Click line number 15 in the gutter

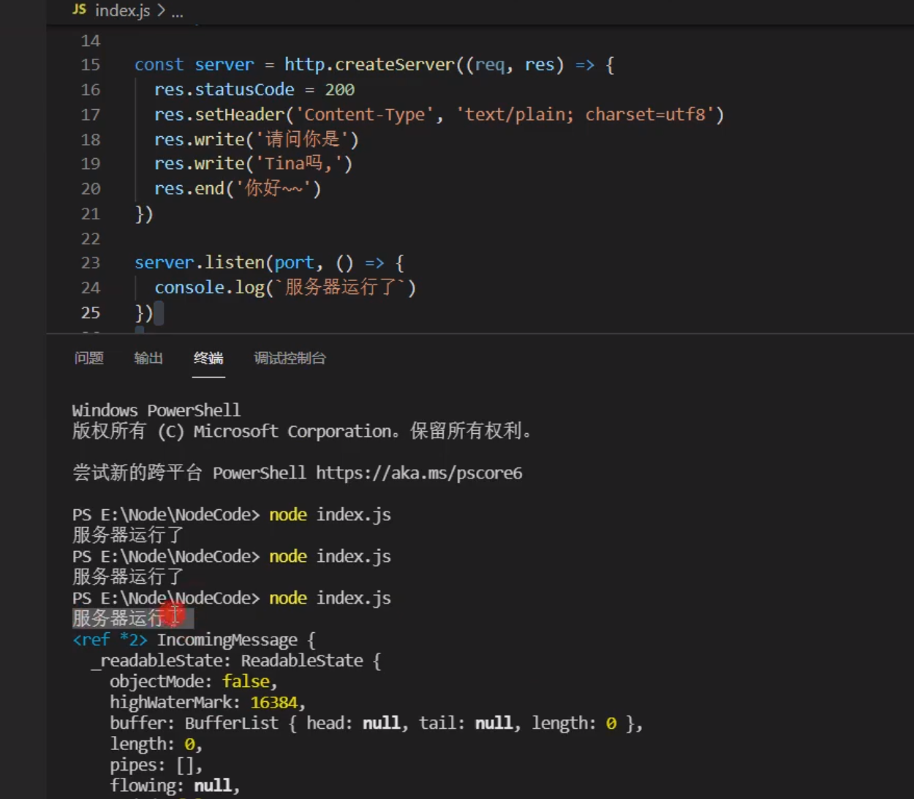coord(91,64)
